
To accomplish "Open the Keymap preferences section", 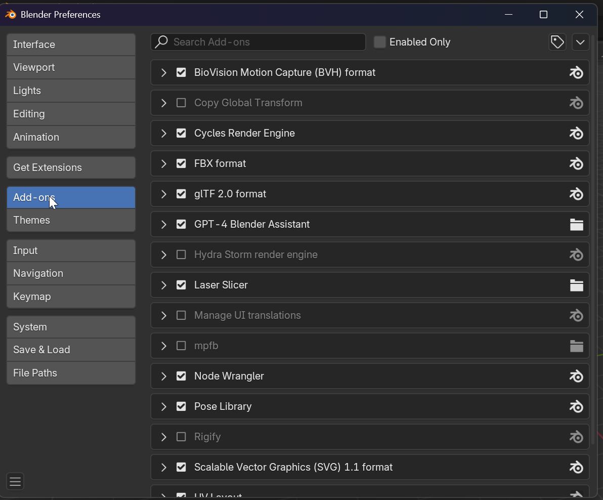I will [71, 296].
